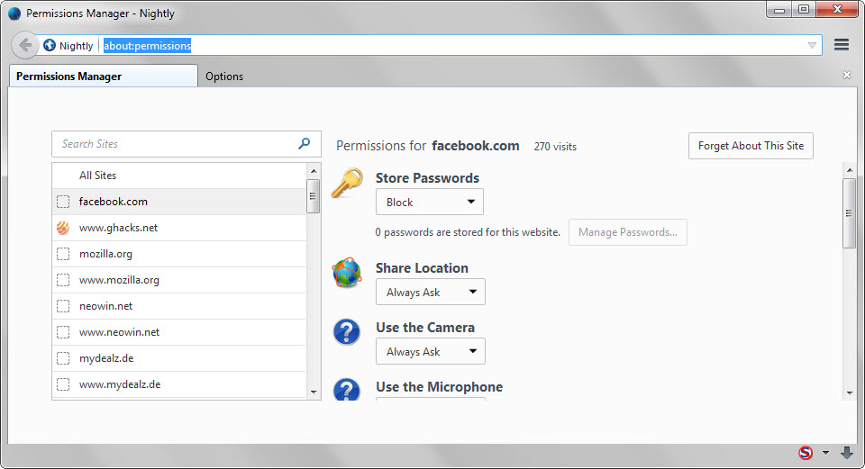Click the Use the Camera heading
Viewport: 865px width, 469px height.
click(425, 328)
